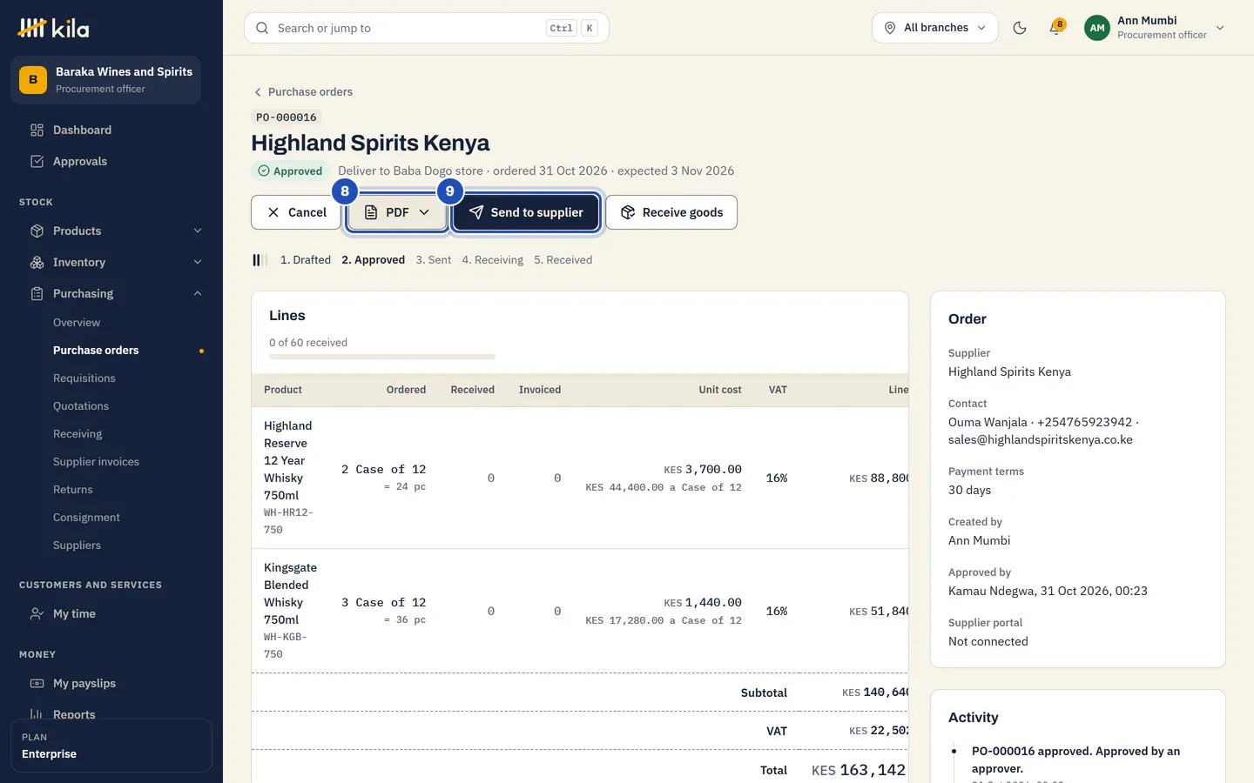Image resolution: width=1254 pixels, height=783 pixels.
Task: Click the supplier email address
Action: pyautogui.click(x=1041, y=439)
